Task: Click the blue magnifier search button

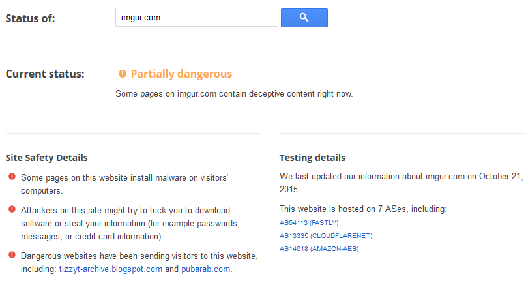Action: point(304,18)
